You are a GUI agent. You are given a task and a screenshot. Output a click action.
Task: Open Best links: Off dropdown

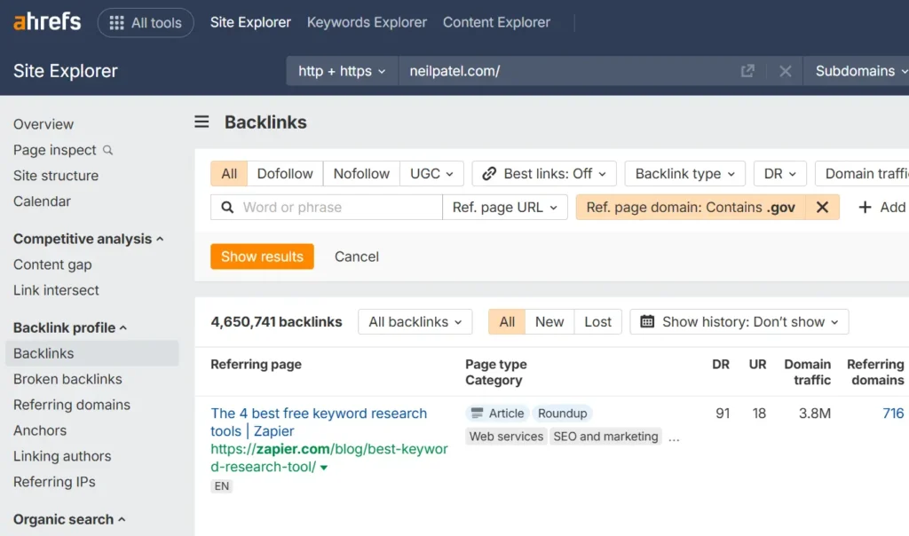coord(544,174)
